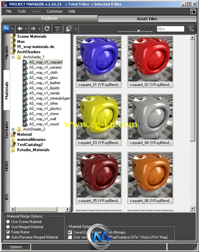
Task: Select the materiallibraries folder
Action: (x=31, y=139)
